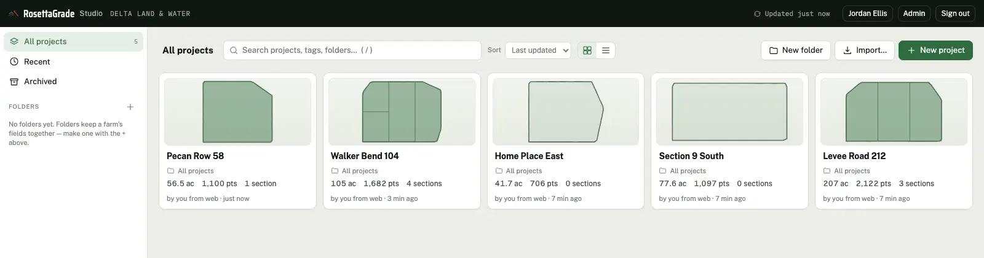Click '3 sections' on Levee Road 212
The height and width of the screenshot is (258, 984).
click(916, 184)
